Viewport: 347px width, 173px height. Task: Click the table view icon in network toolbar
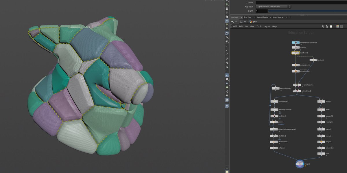(331, 26)
